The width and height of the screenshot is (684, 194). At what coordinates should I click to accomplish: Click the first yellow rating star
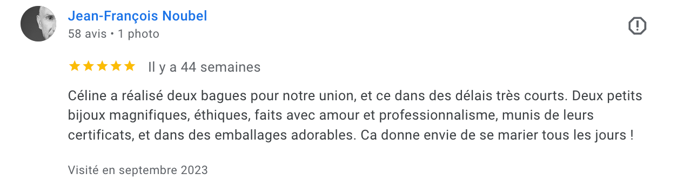coord(75,66)
